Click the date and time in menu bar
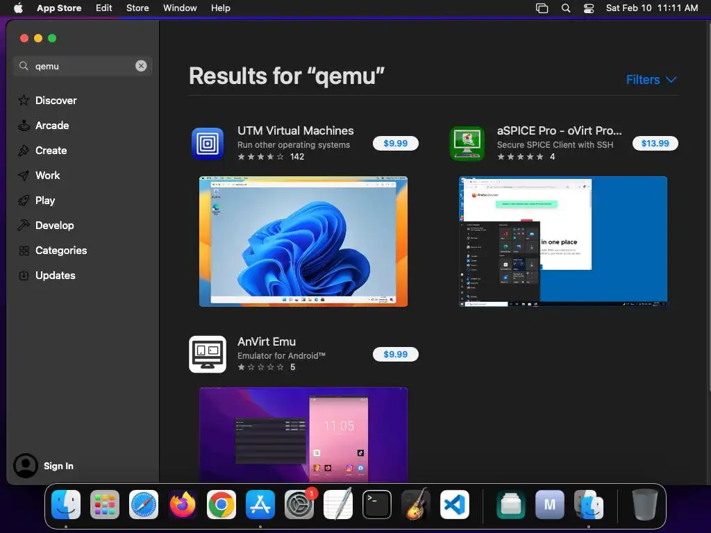The height and width of the screenshot is (533, 711). coord(652,8)
